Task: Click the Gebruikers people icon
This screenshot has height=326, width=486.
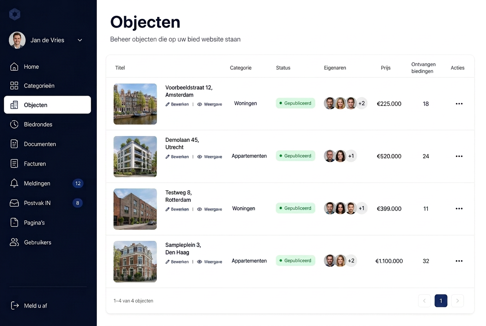Action: [x=14, y=242]
